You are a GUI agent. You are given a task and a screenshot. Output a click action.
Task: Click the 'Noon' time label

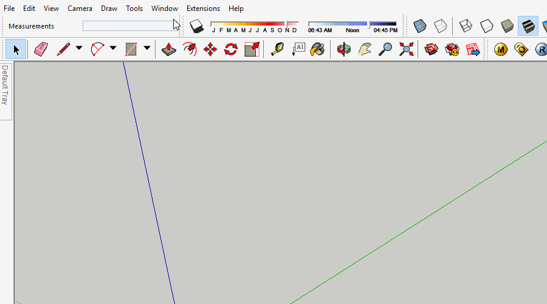353,30
